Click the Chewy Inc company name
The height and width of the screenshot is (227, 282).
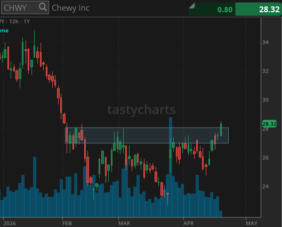coord(71,8)
